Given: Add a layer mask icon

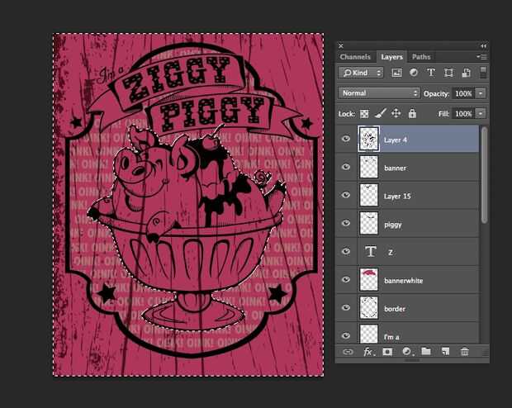Looking at the screenshot, I should [387, 352].
